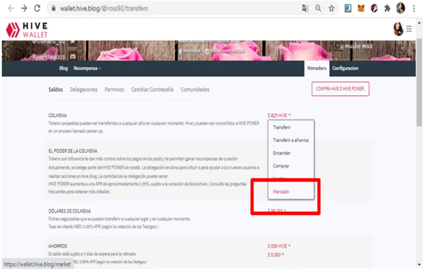Choose Comprar from the HIVE menu
The width and height of the screenshot is (423, 269).
[x=281, y=166]
